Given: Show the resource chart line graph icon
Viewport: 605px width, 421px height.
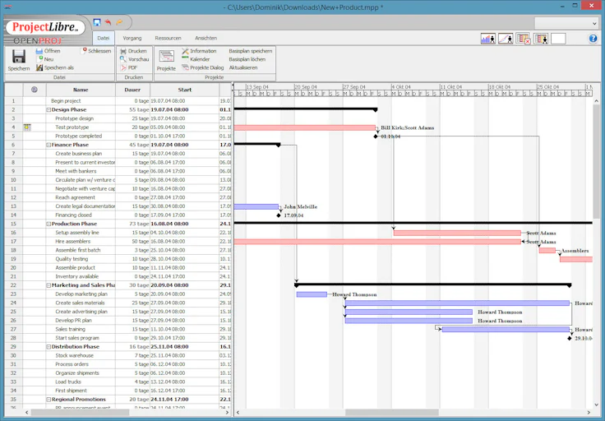Looking at the screenshot, I should tap(506, 39).
